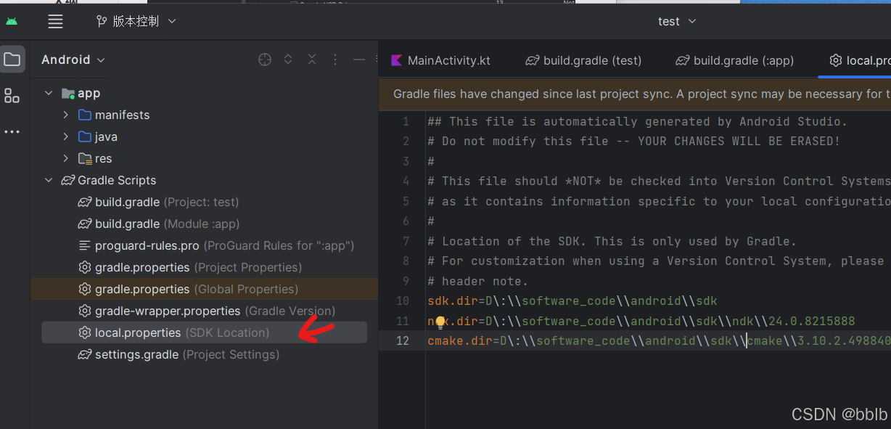Select the app module item
This screenshot has height=429, width=891.
click(81, 93)
